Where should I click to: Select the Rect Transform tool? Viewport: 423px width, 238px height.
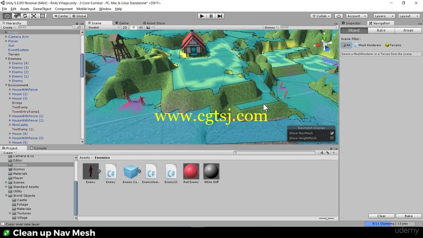43,16
